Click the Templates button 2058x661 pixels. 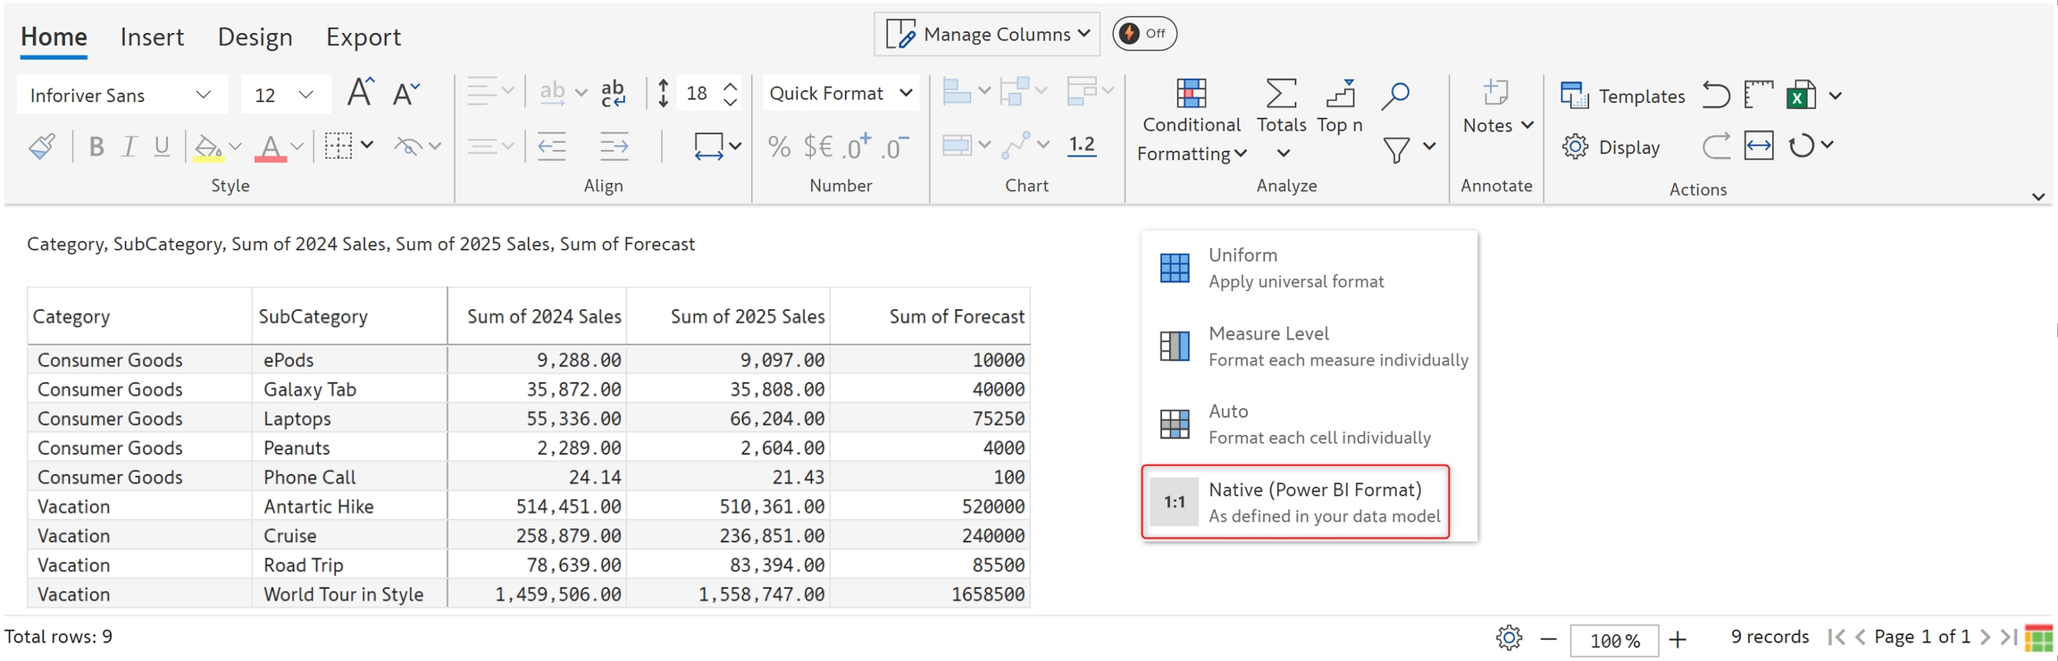pyautogui.click(x=1622, y=96)
